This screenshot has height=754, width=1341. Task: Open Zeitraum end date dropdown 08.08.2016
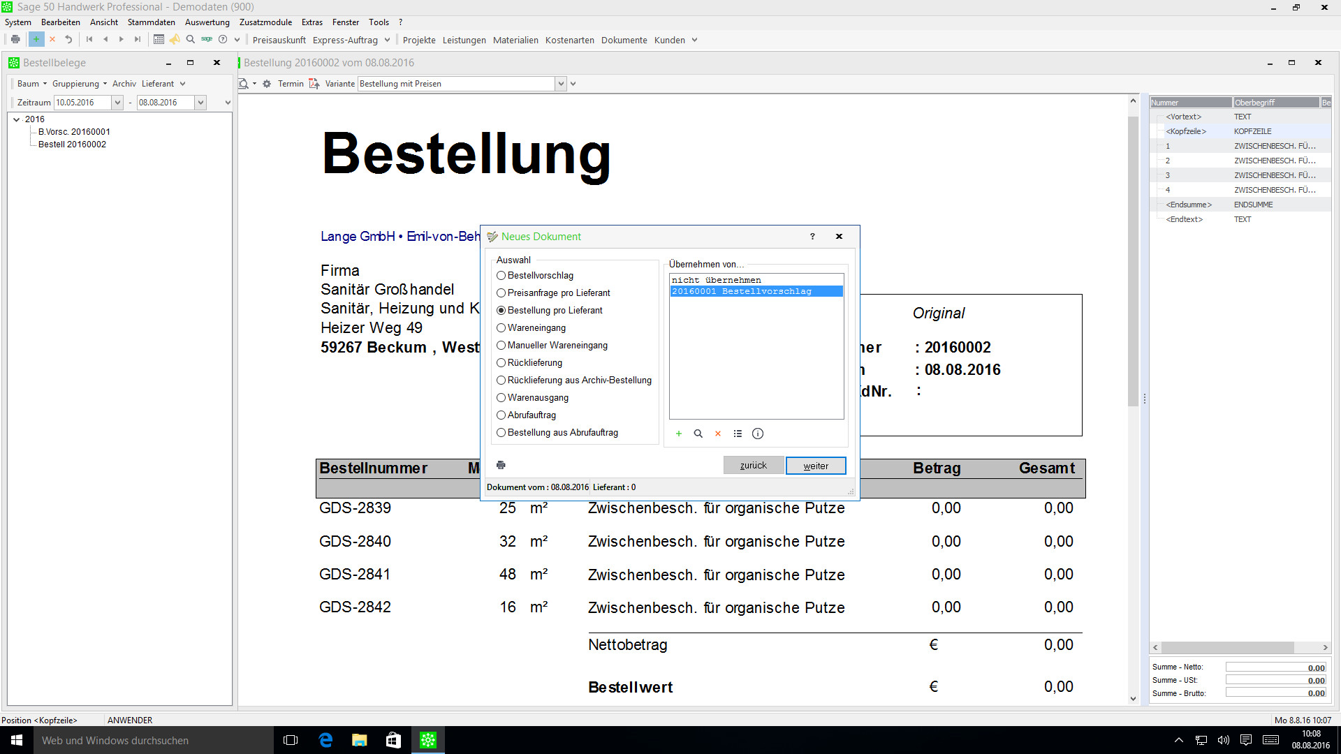point(200,103)
